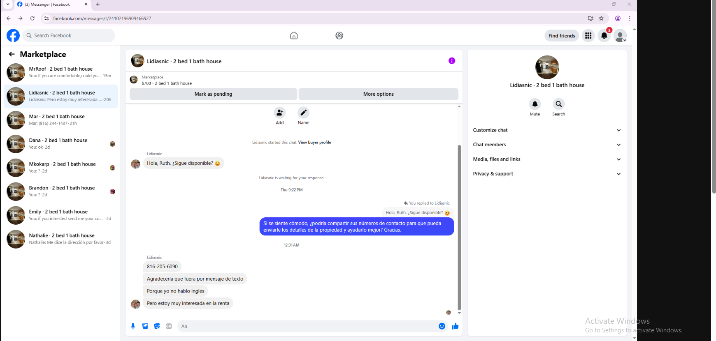Open the apps grid menu icon
Viewport: 716px width, 341px height.
coord(588,36)
